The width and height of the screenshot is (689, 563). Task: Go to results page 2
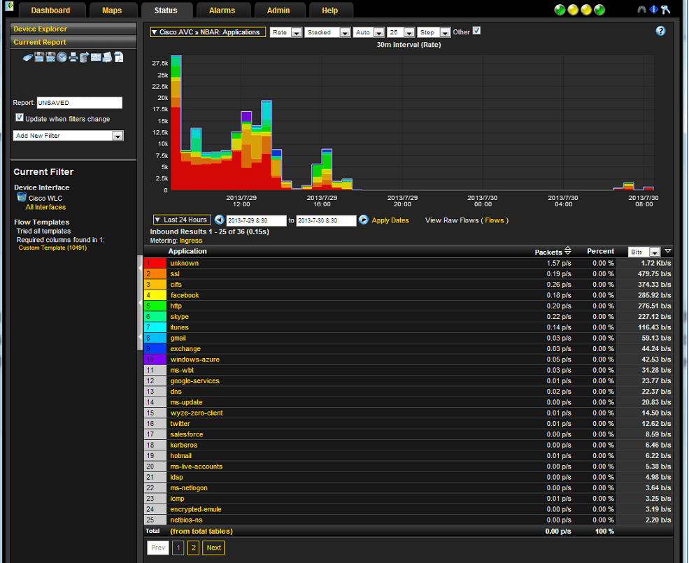point(193,548)
